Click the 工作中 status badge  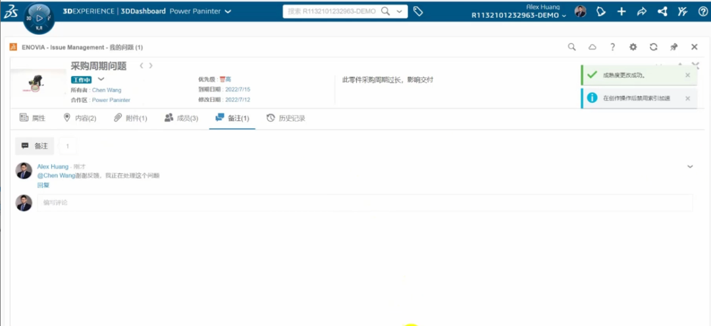81,80
